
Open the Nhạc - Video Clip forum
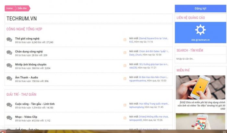pos(26,117)
